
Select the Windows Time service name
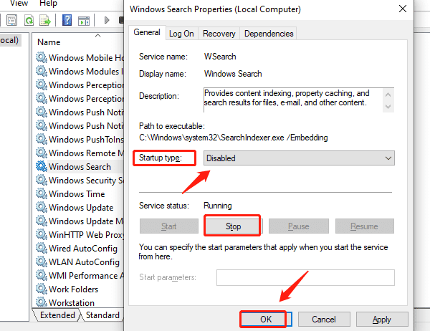77,194
